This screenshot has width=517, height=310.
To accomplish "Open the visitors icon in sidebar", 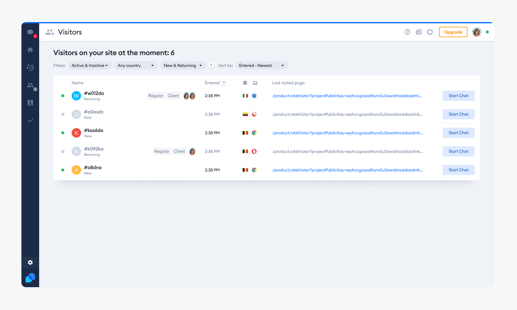I will click(30, 85).
